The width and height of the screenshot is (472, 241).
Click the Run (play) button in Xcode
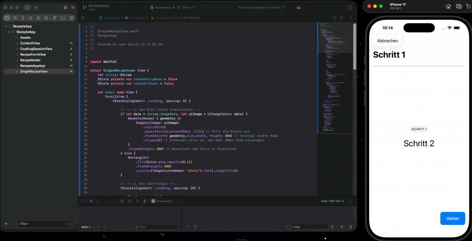pos(73,8)
